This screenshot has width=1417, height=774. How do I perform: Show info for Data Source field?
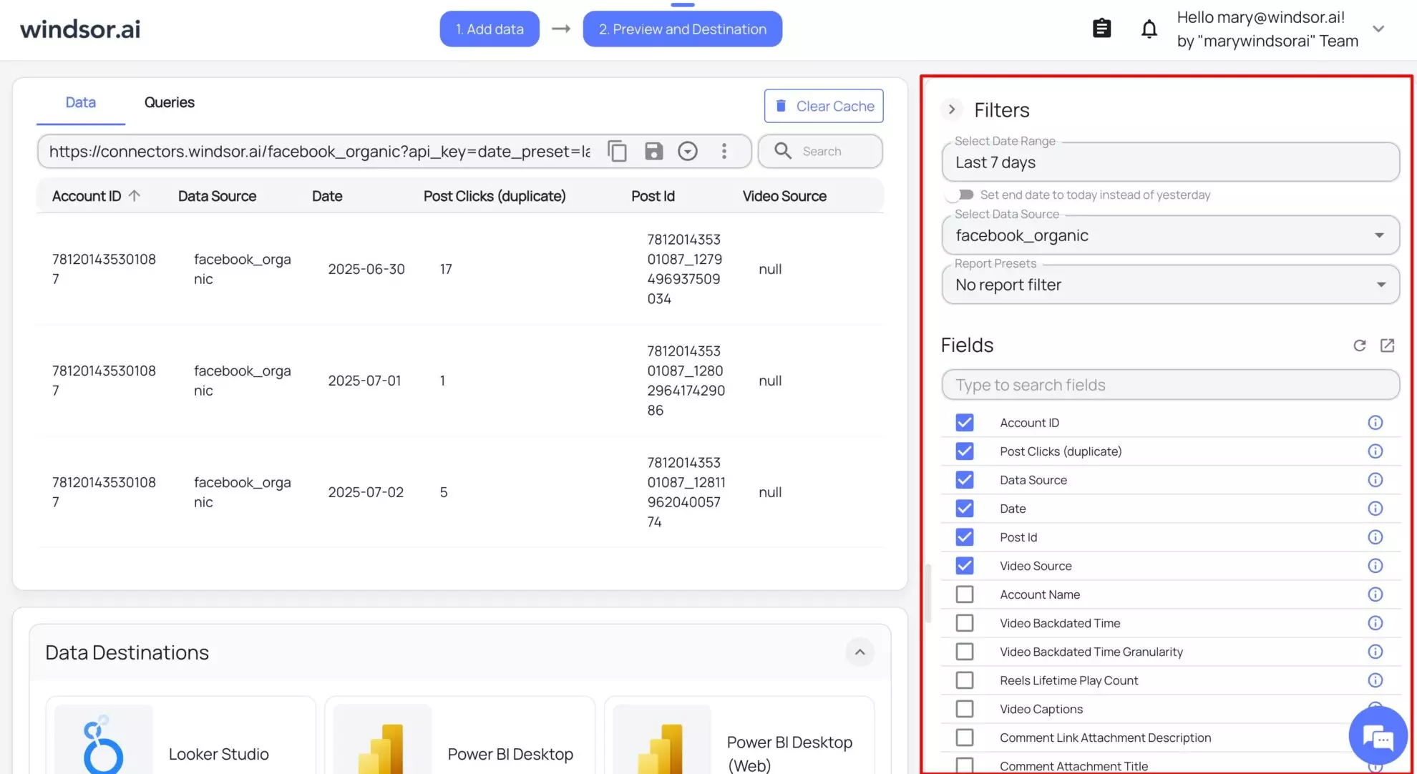coord(1375,480)
